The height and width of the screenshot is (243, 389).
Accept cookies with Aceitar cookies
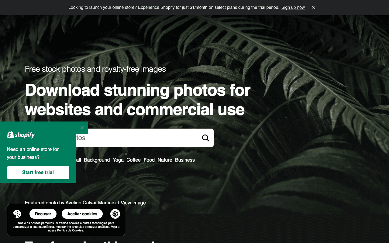point(82,214)
